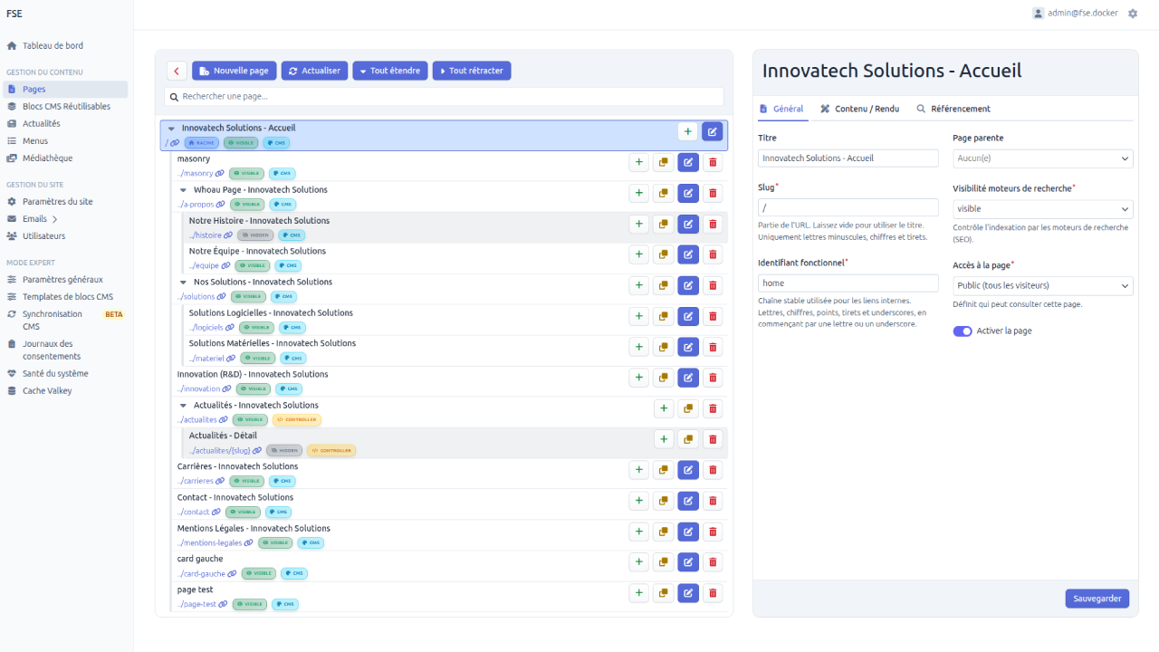Duplicate the Innovation (R&D) page

(x=664, y=378)
